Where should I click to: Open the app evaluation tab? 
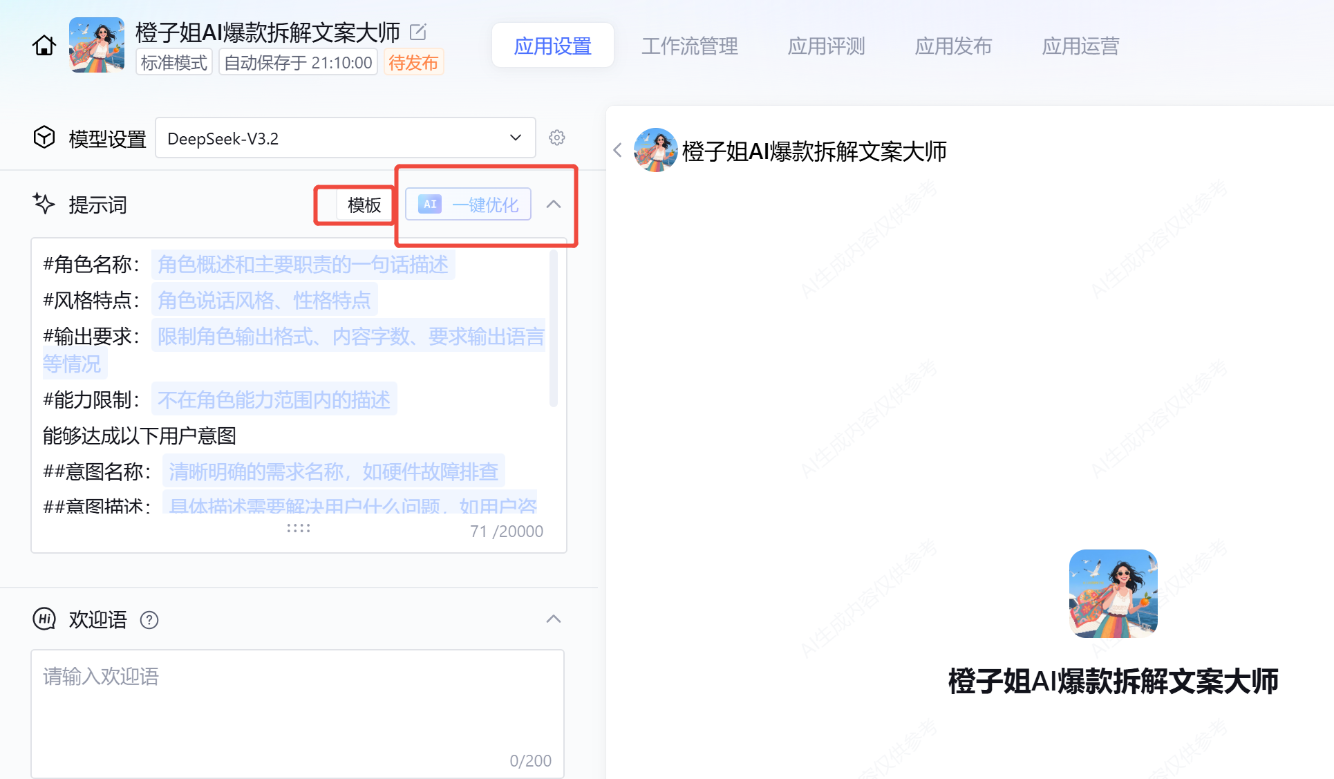pos(826,46)
